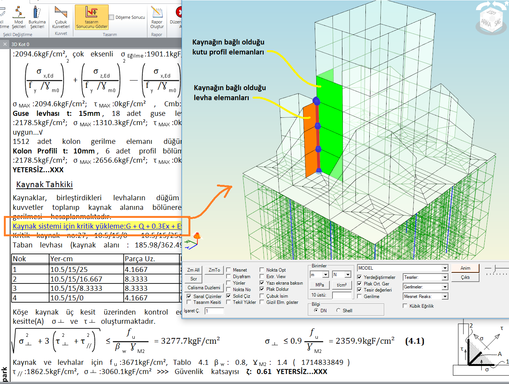The height and width of the screenshot is (384, 509).
Task: Select the Shell radio button
Action: [x=338, y=311]
